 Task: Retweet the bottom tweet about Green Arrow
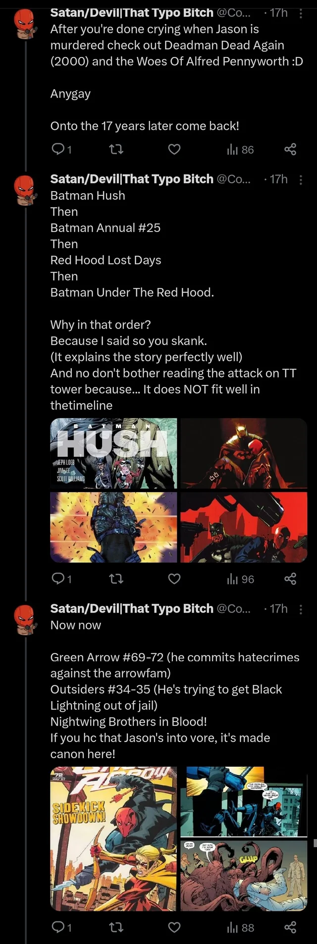[x=116, y=927]
